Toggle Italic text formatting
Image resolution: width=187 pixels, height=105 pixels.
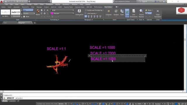click(x=44, y=10)
